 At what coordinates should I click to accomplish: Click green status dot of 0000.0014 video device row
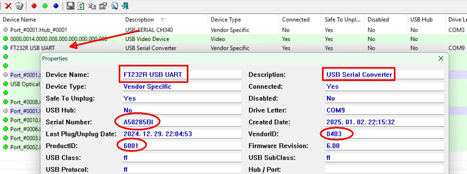pyautogui.click(x=5, y=39)
